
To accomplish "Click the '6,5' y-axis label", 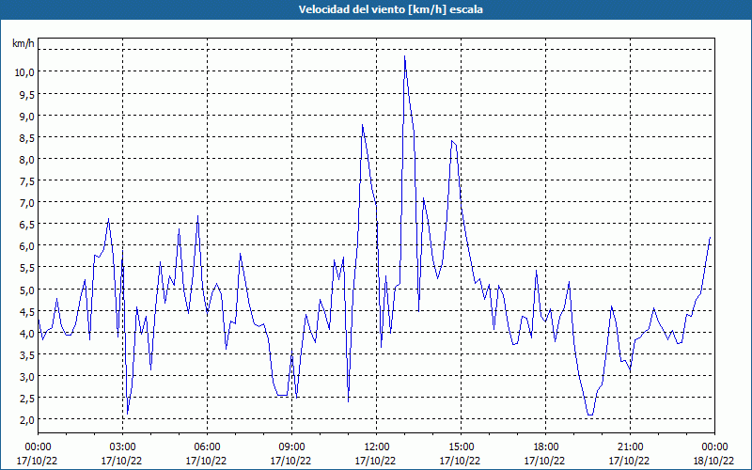I will [27, 224].
